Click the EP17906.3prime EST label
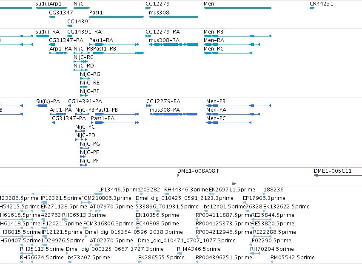Screen dimensions: 362x264 tap(264, 198)
